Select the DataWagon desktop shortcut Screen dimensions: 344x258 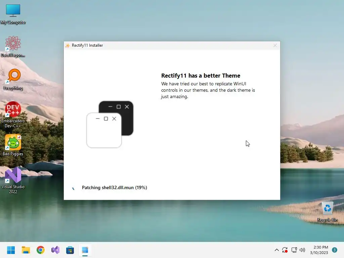13,46
